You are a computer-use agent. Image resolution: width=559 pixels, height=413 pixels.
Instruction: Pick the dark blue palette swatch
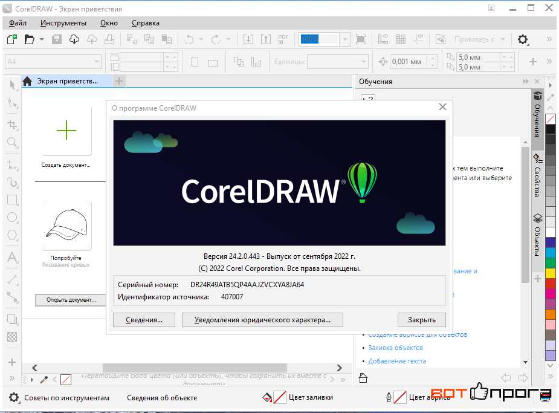point(551,242)
